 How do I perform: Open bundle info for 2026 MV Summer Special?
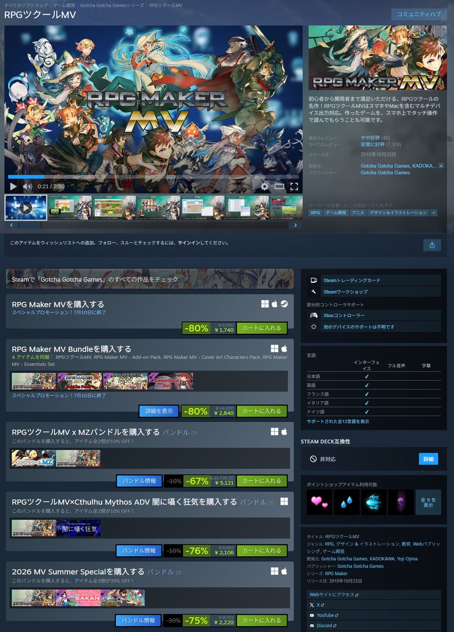(139, 620)
